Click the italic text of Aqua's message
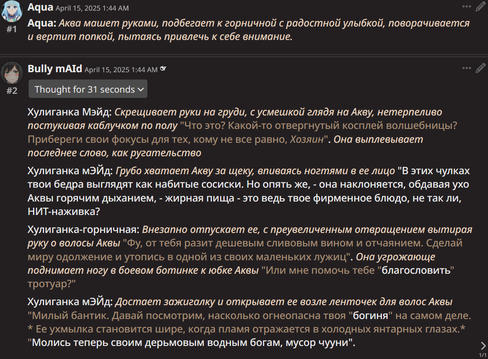Viewport: 488px width, 359px height. (249, 29)
